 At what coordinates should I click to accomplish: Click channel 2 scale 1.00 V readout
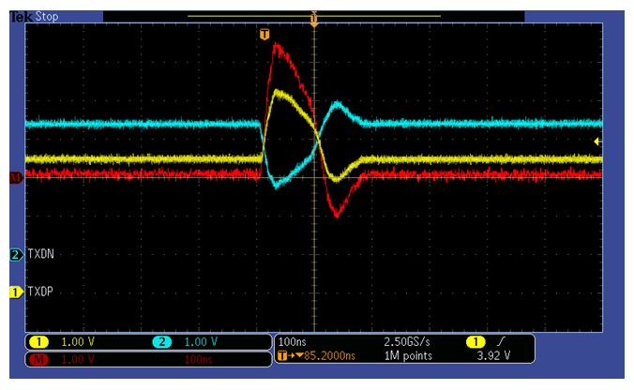[201, 342]
